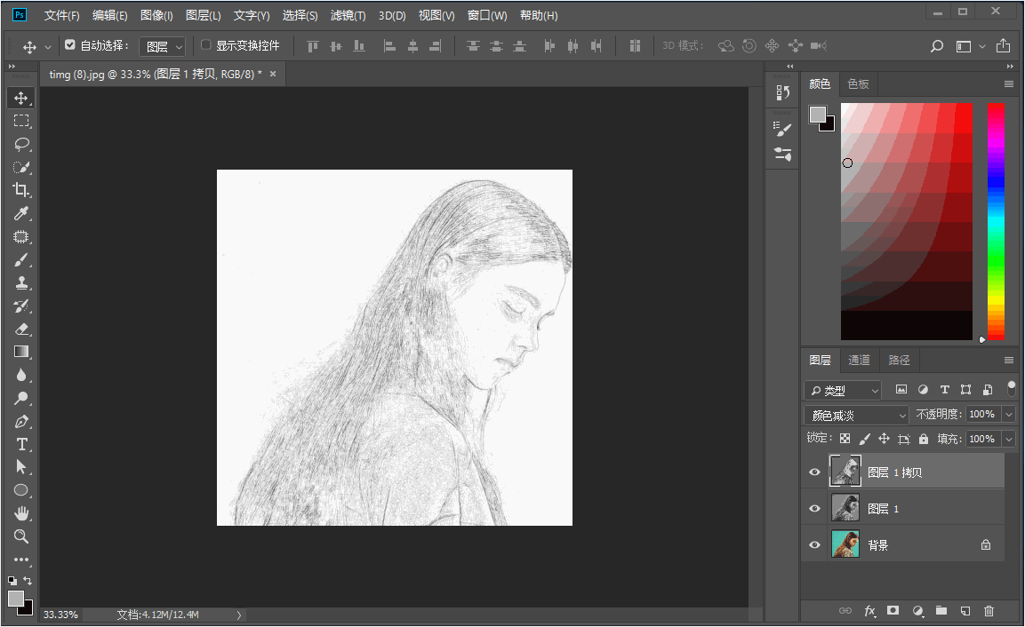
Task: Select the Lasso tool
Action: click(x=21, y=145)
